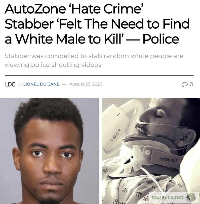This screenshot has height=204, width=200.
Task: Click the August 28, 2020 publish date
Action: pyautogui.click(x=86, y=84)
